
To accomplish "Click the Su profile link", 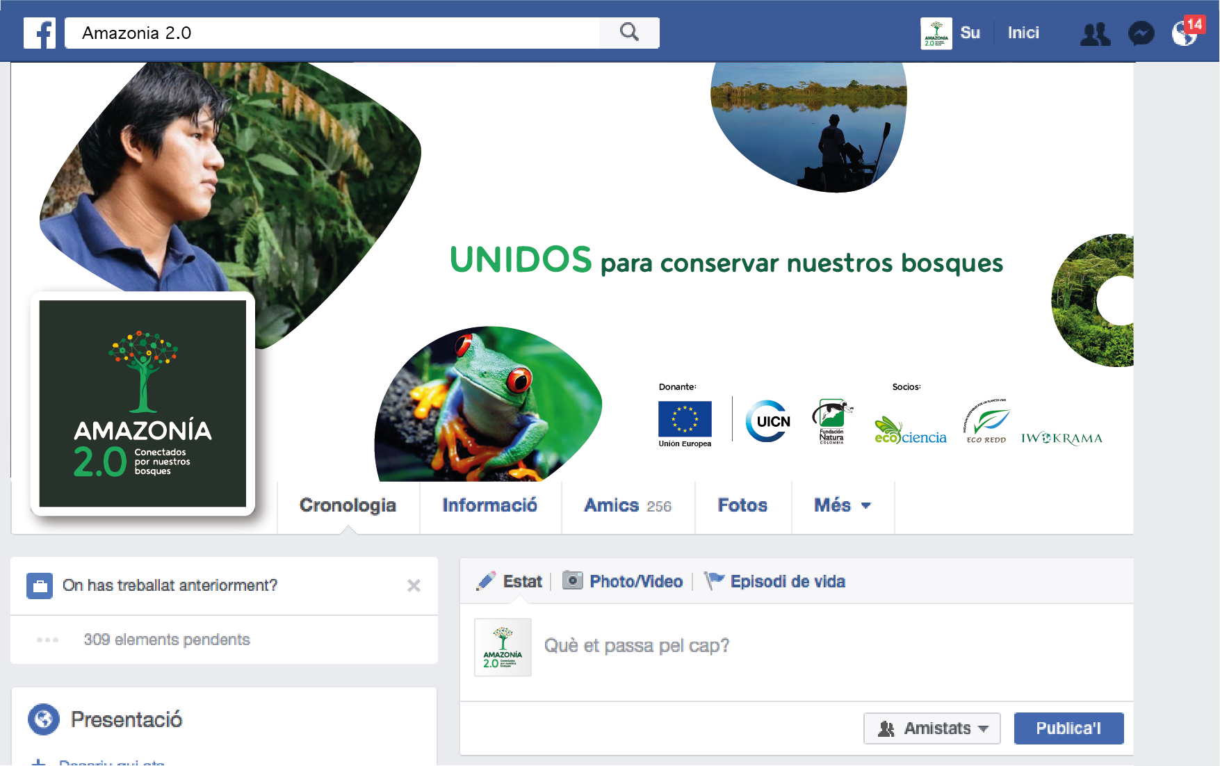I will 970,33.
